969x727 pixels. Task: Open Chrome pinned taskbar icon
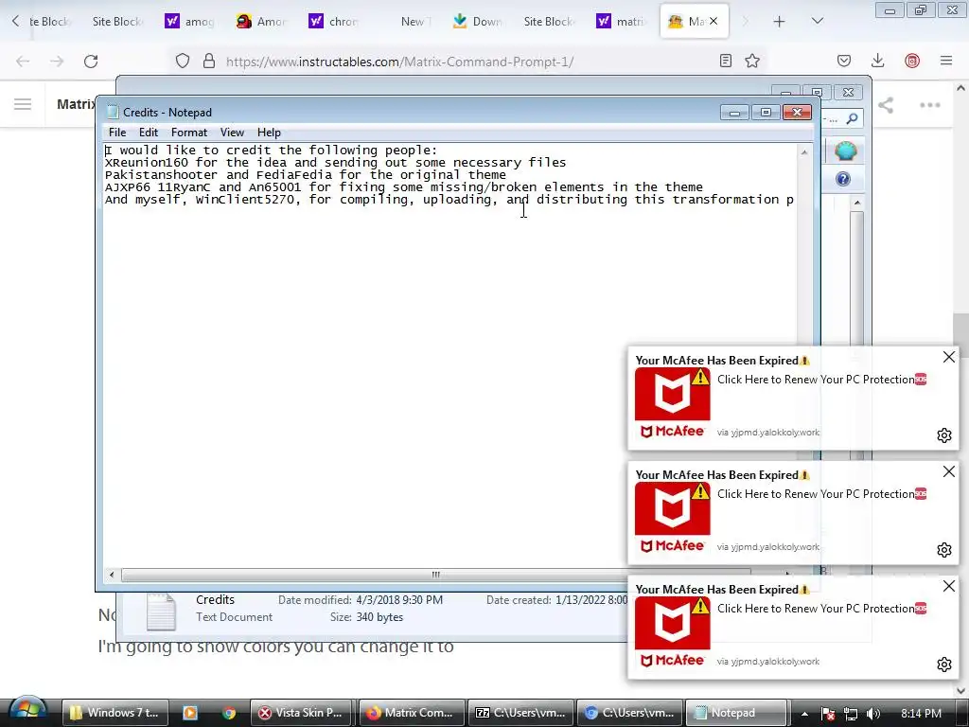point(229,713)
